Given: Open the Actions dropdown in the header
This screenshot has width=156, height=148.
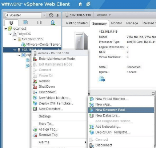Looking at the screenshot, I should pyautogui.click(x=104, y=15).
